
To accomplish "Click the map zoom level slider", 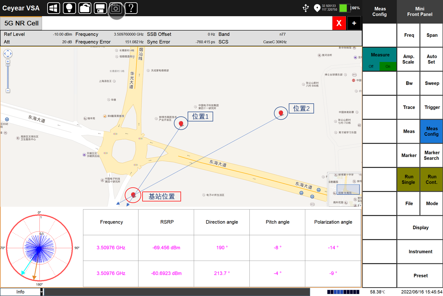I will (8, 77).
